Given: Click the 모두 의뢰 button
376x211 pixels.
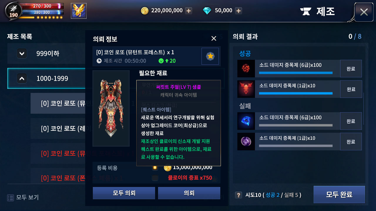Looking at the screenshot, I should tap(124, 193).
